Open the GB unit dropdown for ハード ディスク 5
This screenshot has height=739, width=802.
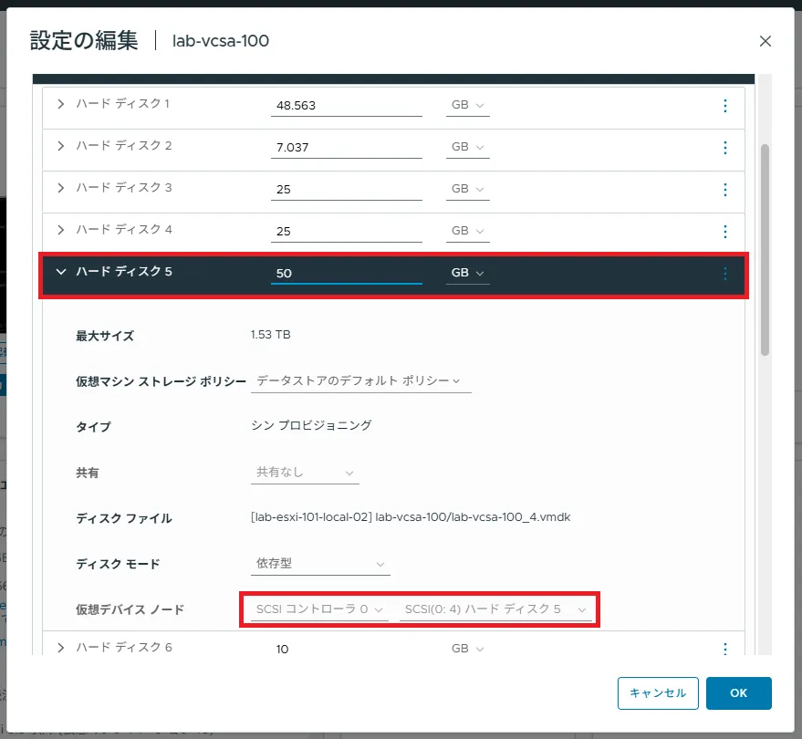pyautogui.click(x=467, y=273)
